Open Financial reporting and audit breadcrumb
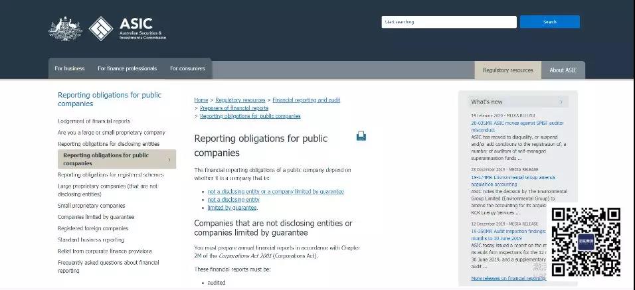This screenshot has width=635, height=290. tap(306, 100)
